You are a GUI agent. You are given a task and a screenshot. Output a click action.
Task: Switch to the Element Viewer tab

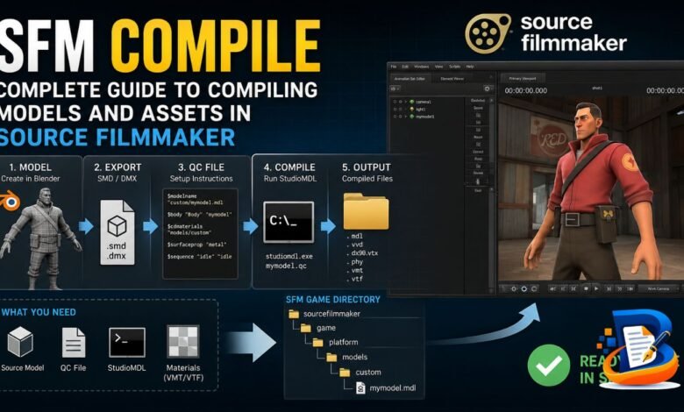click(452, 79)
